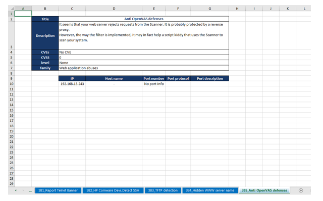This screenshot has width=323, height=201.
Task: Click the Title label cell
Action: [45, 19]
